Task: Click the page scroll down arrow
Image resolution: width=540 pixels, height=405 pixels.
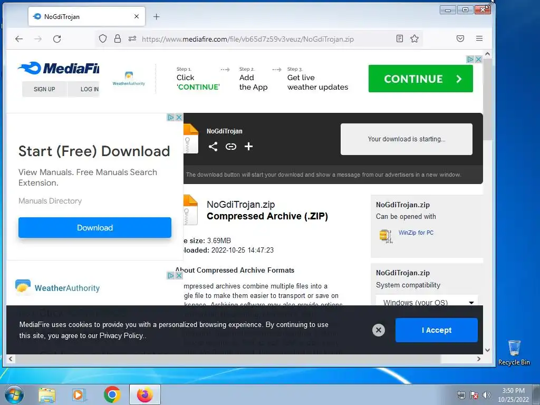Action: coord(487,350)
